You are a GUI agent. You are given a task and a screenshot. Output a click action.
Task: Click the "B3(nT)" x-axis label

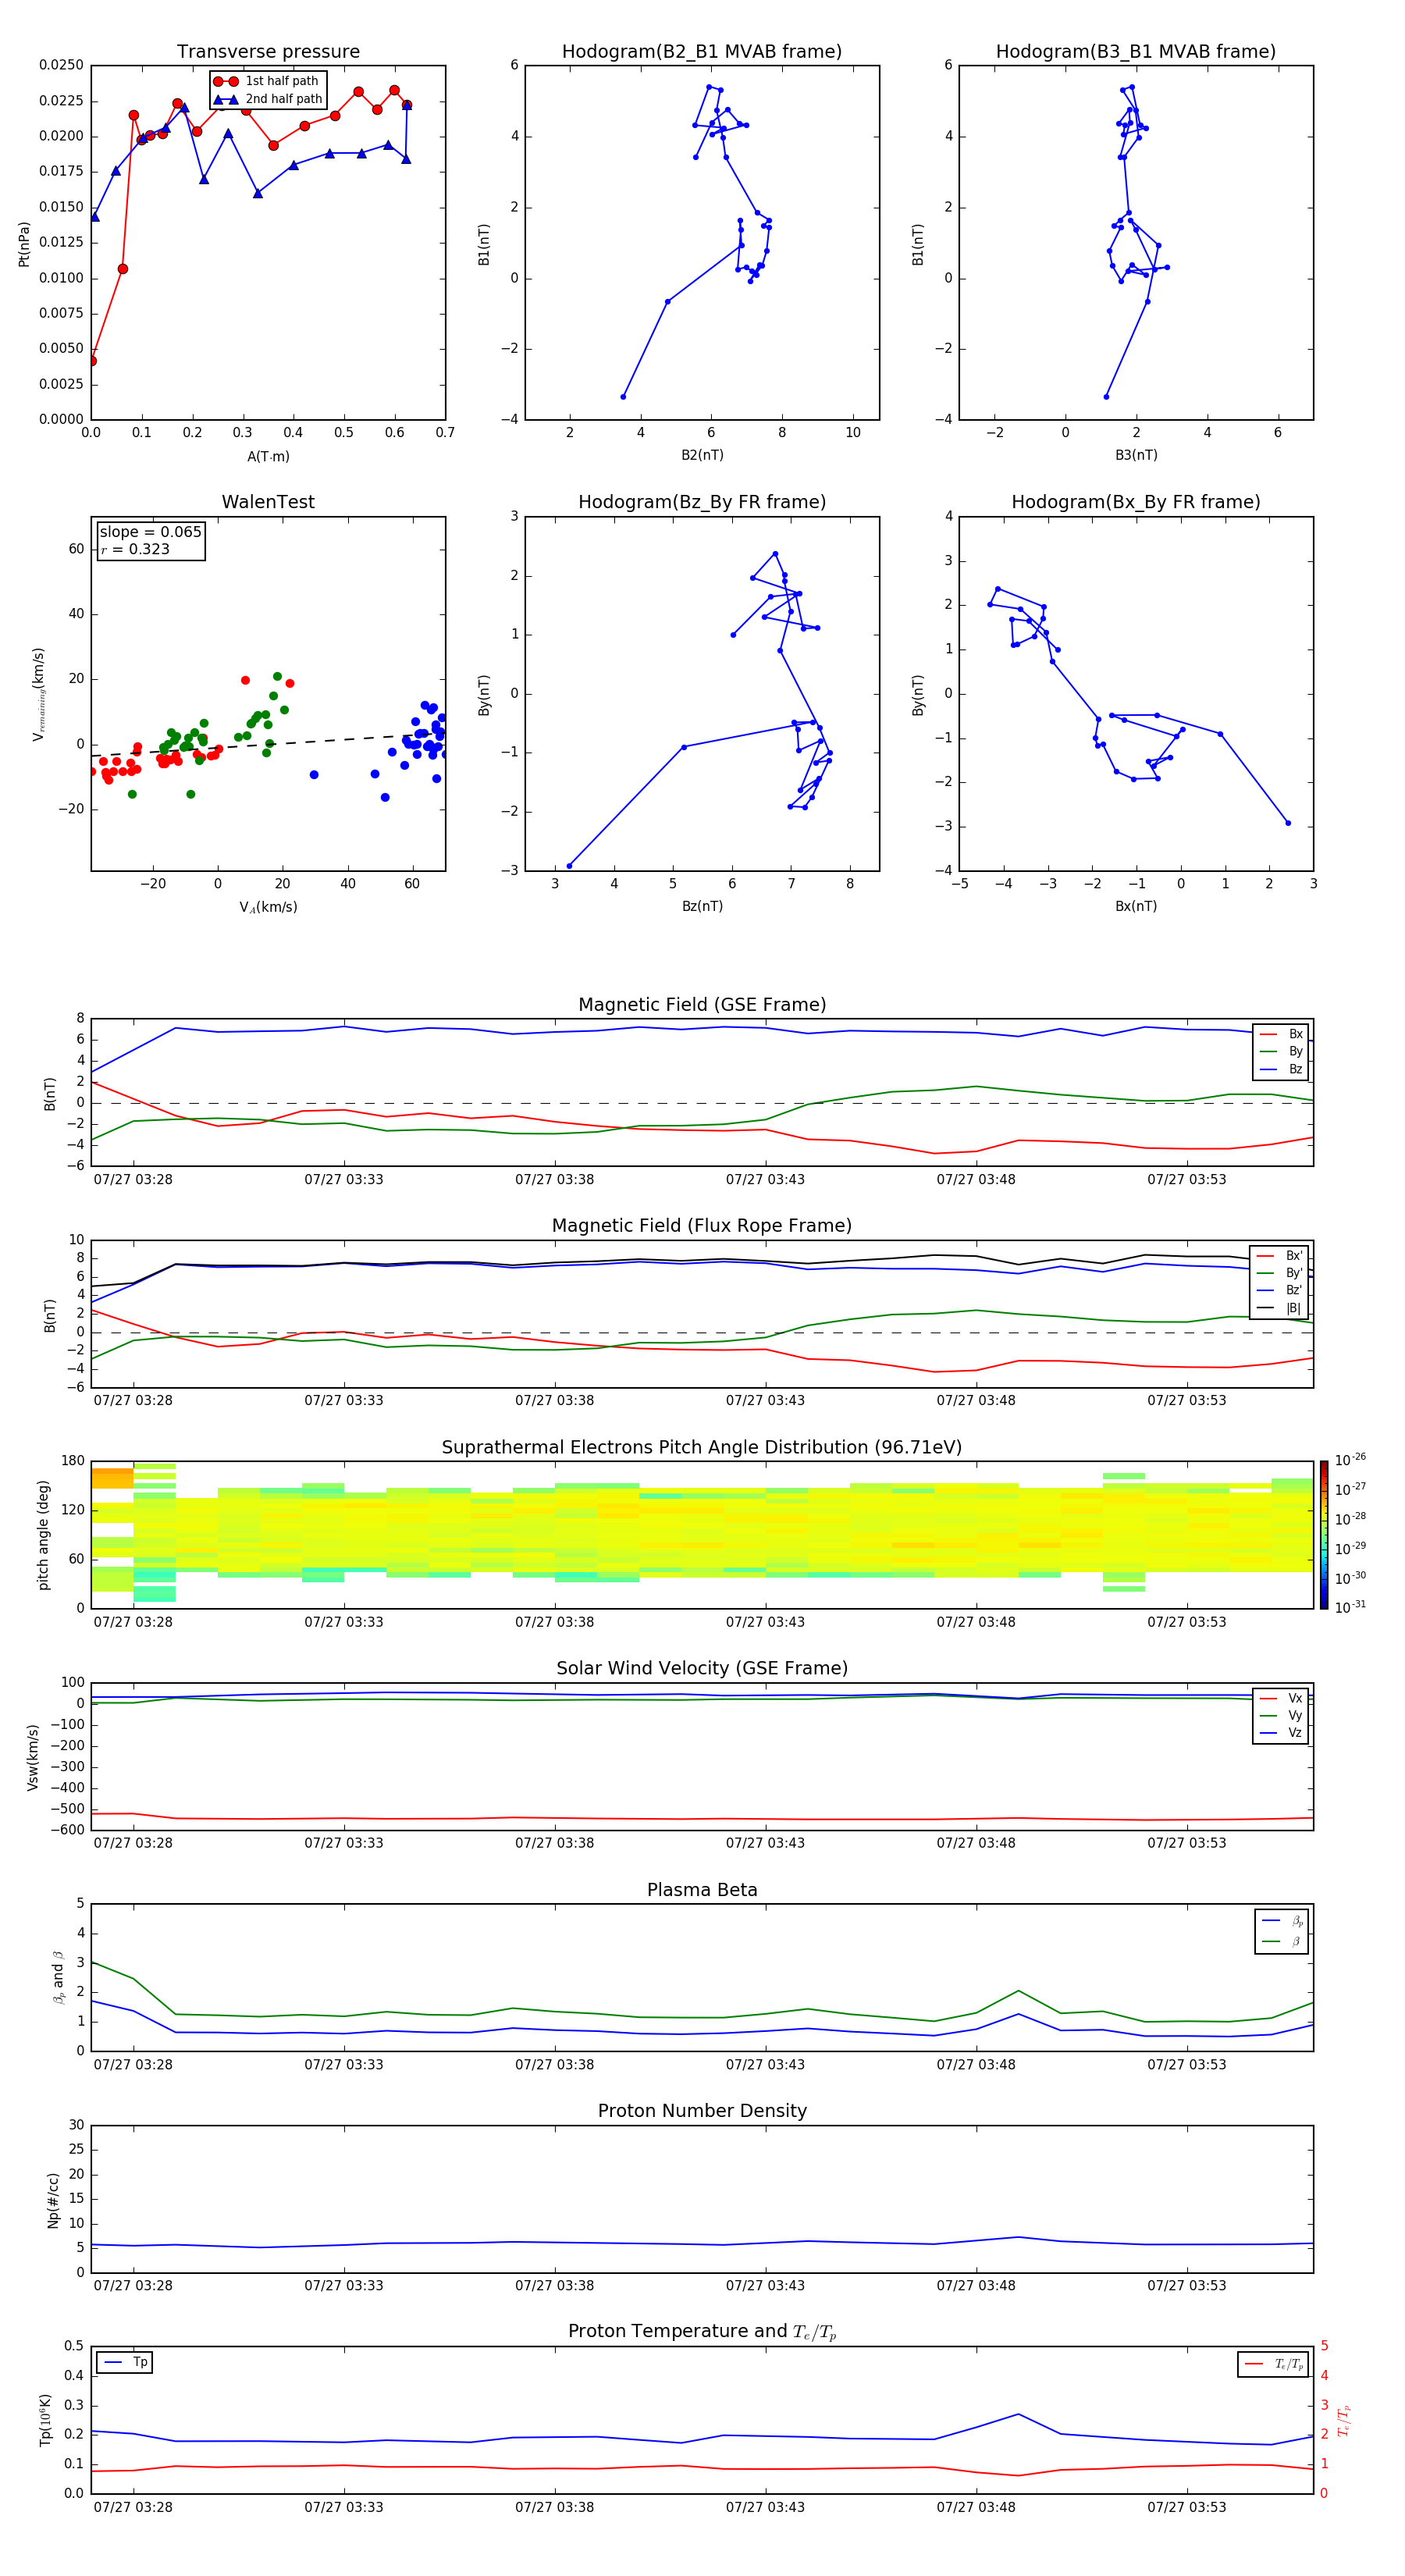coord(1136,455)
